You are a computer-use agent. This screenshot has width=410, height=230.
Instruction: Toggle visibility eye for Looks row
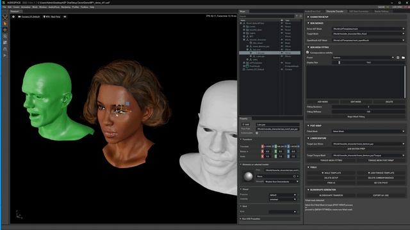282,27
